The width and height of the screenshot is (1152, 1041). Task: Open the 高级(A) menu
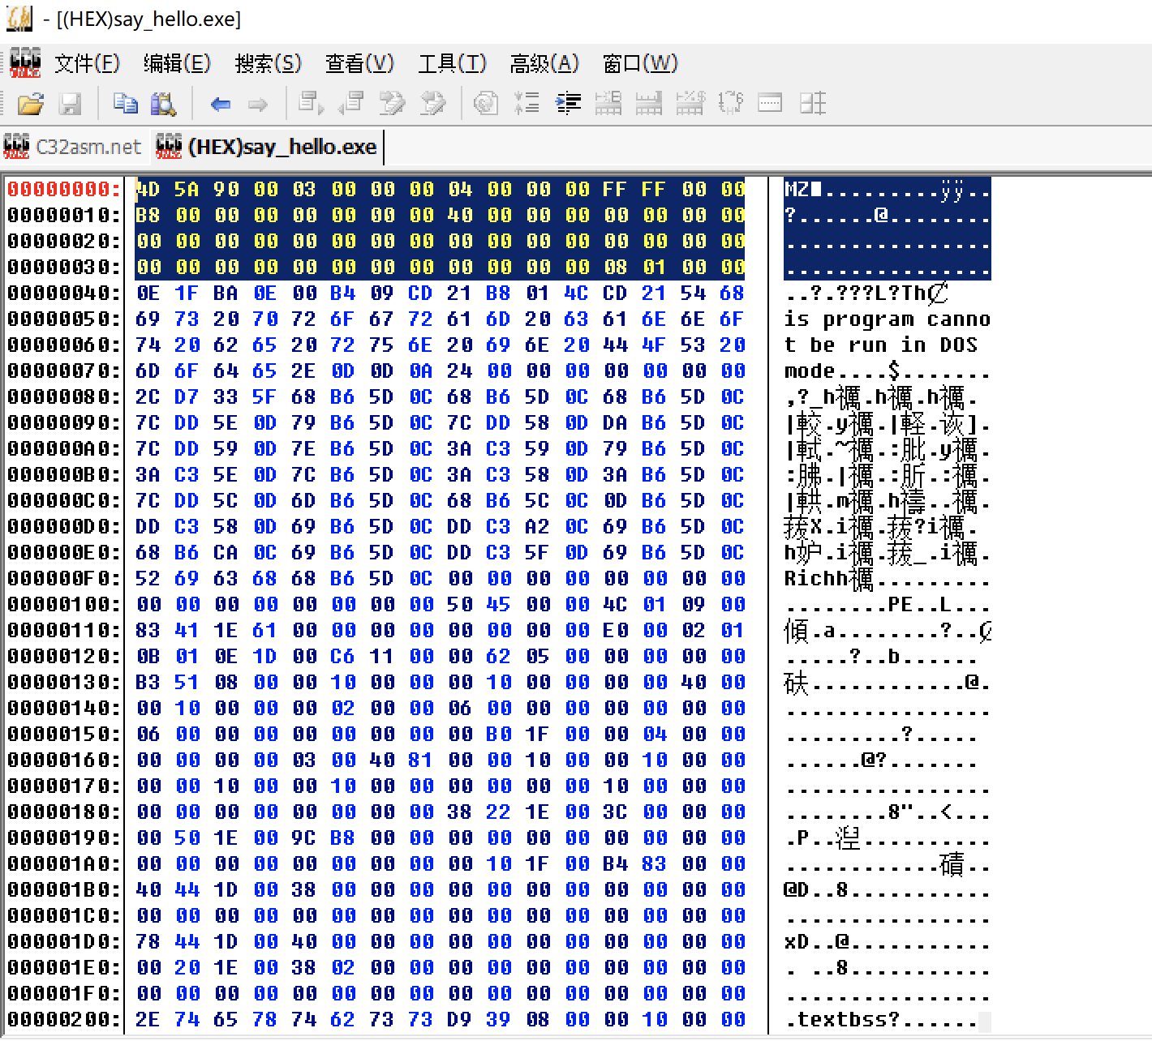point(544,63)
